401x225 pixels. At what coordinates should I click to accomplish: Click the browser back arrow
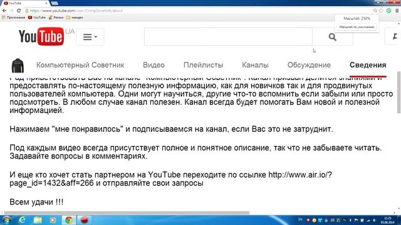tap(4, 11)
